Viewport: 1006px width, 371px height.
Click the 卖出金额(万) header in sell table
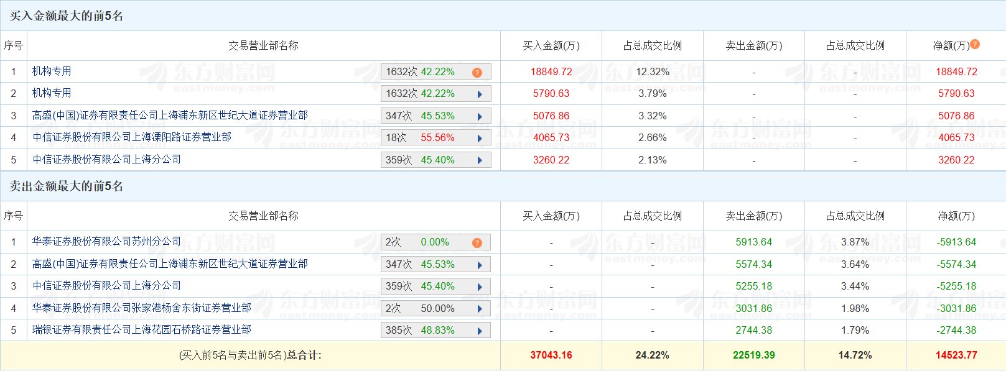tap(753, 216)
